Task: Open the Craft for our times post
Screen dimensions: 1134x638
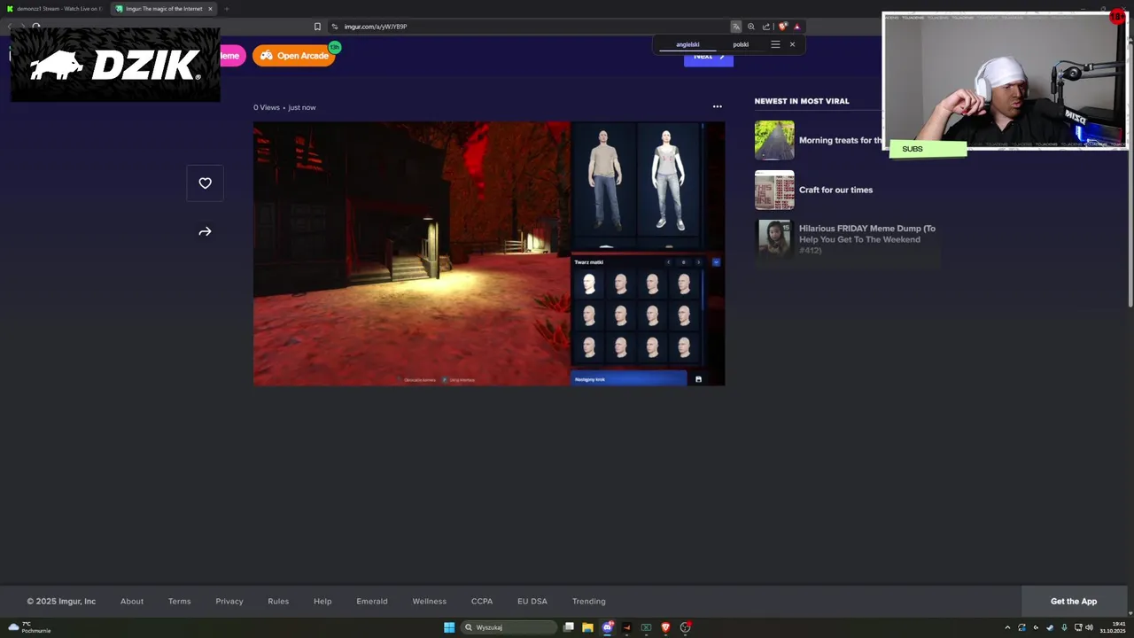Action: pos(835,190)
